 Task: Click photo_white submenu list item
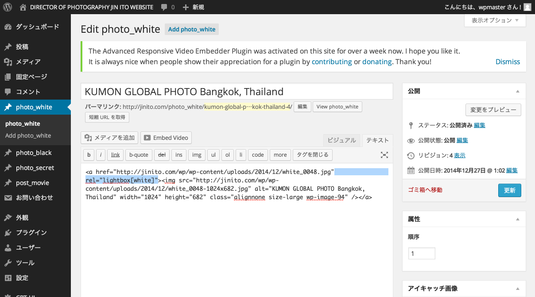[23, 123]
